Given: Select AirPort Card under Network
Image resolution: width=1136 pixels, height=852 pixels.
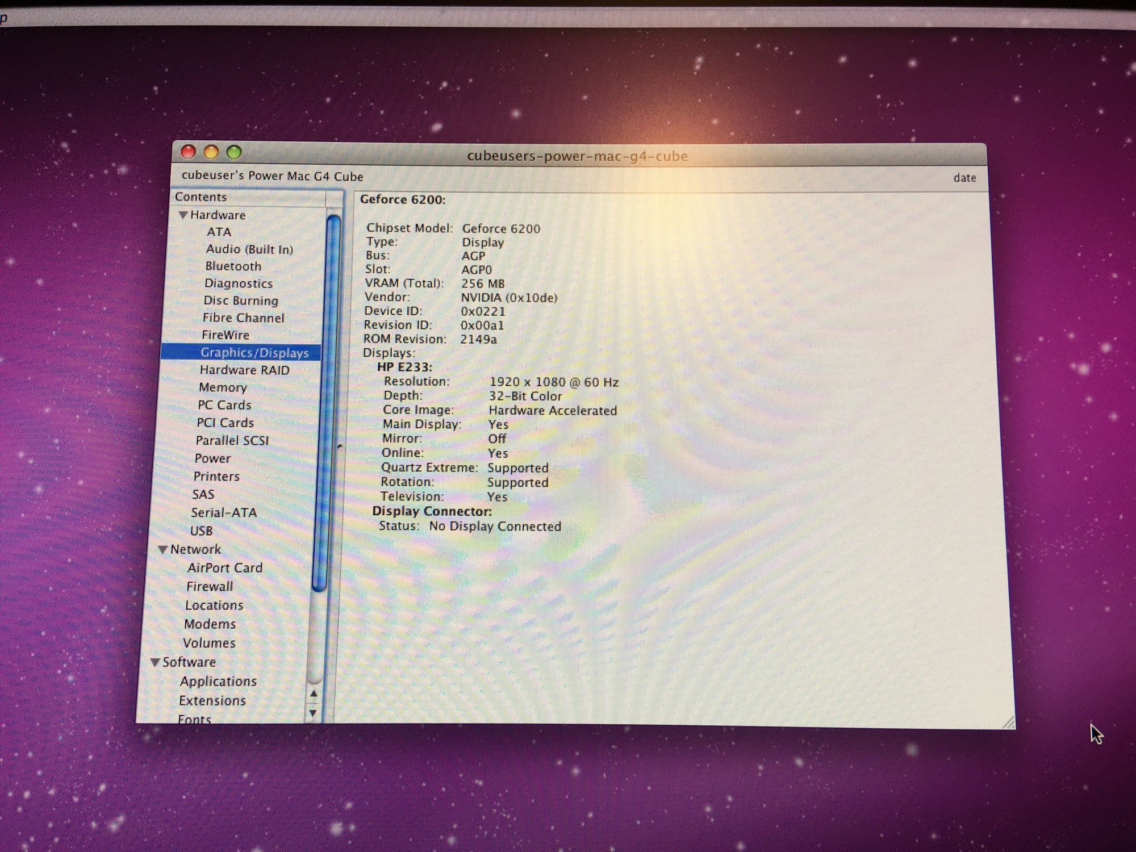Looking at the screenshot, I should tap(225, 567).
